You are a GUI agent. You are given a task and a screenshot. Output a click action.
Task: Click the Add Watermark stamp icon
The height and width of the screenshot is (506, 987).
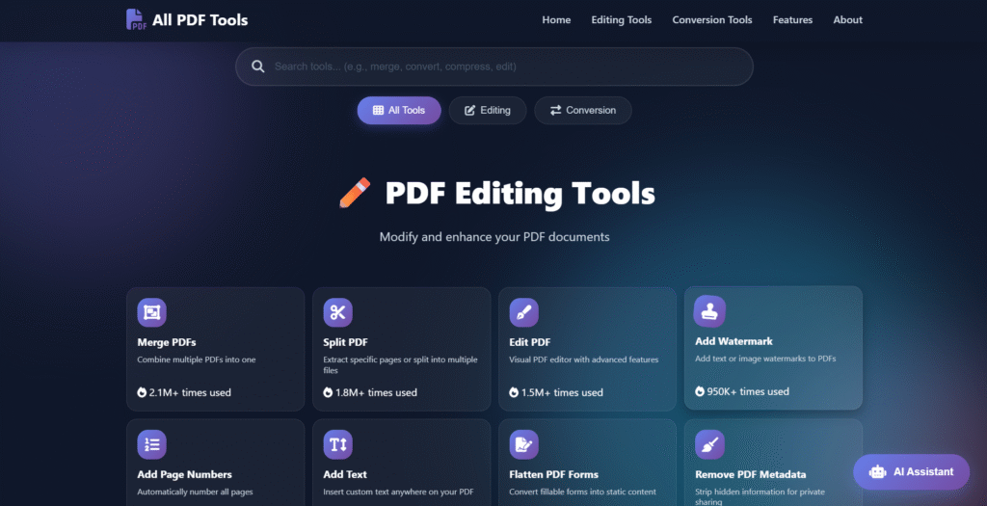(709, 310)
